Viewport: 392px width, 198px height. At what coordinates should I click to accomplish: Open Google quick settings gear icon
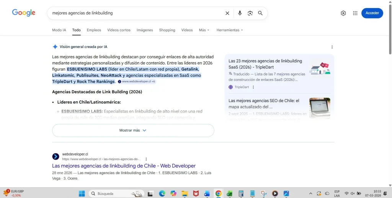click(343, 13)
